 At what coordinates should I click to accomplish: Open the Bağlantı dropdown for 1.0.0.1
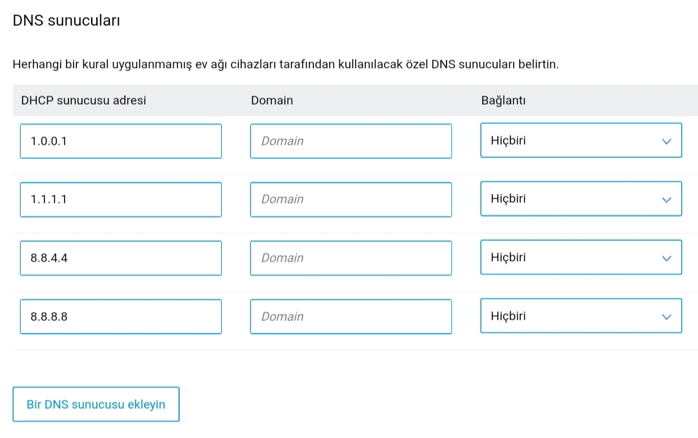tap(581, 140)
